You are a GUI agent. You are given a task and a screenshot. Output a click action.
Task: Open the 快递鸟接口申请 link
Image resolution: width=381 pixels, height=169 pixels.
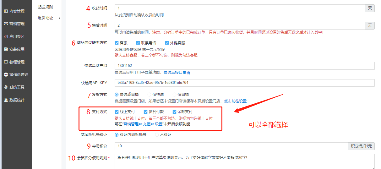(177, 73)
